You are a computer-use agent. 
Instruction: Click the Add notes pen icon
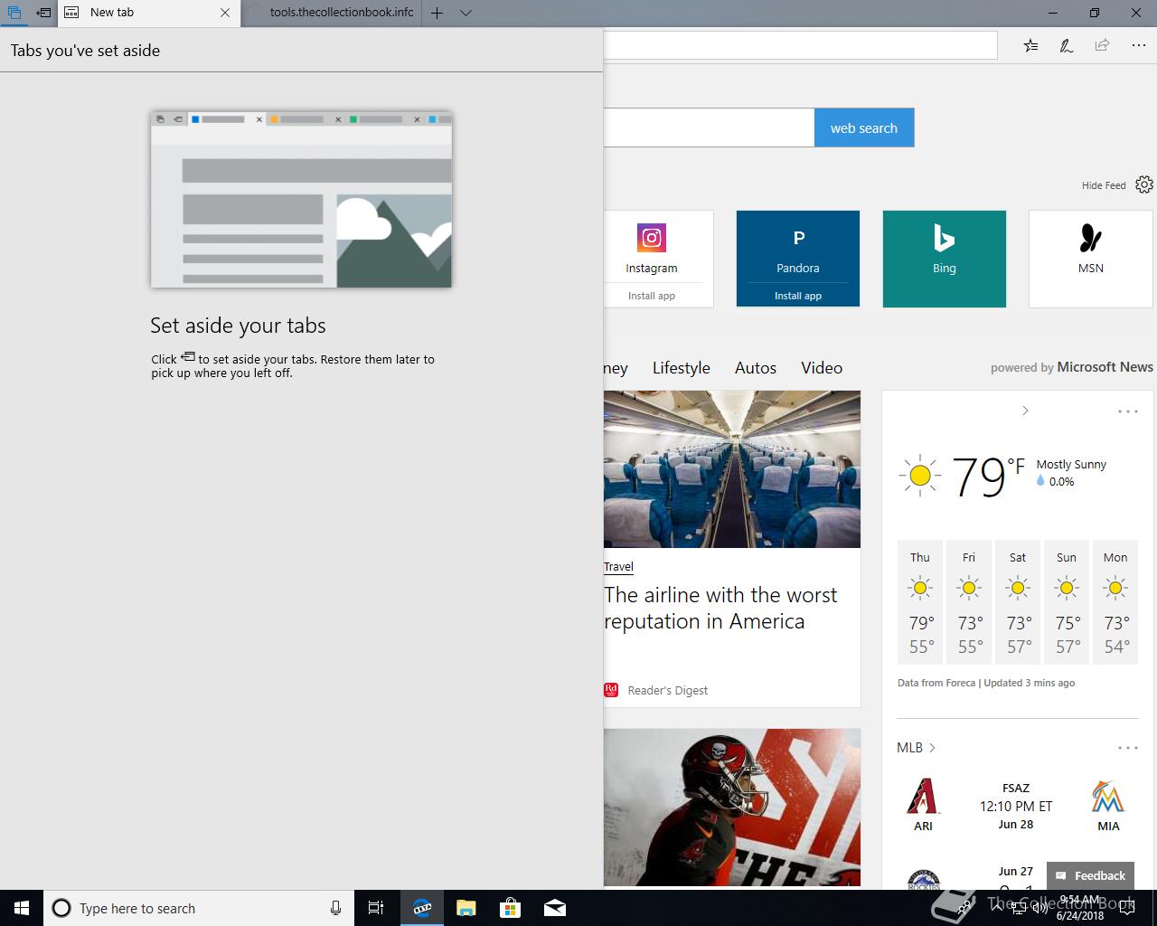(1067, 45)
